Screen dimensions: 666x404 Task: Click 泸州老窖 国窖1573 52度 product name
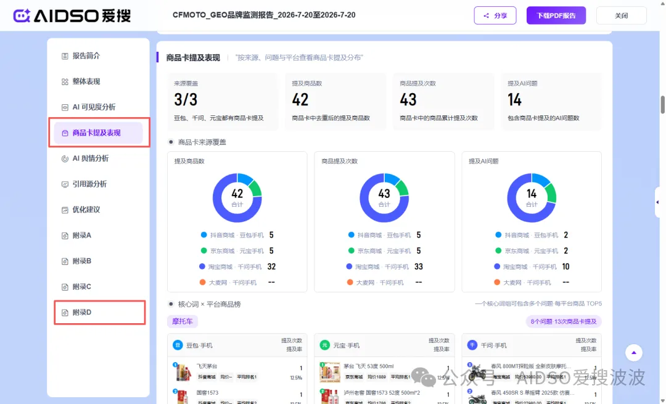382,393
